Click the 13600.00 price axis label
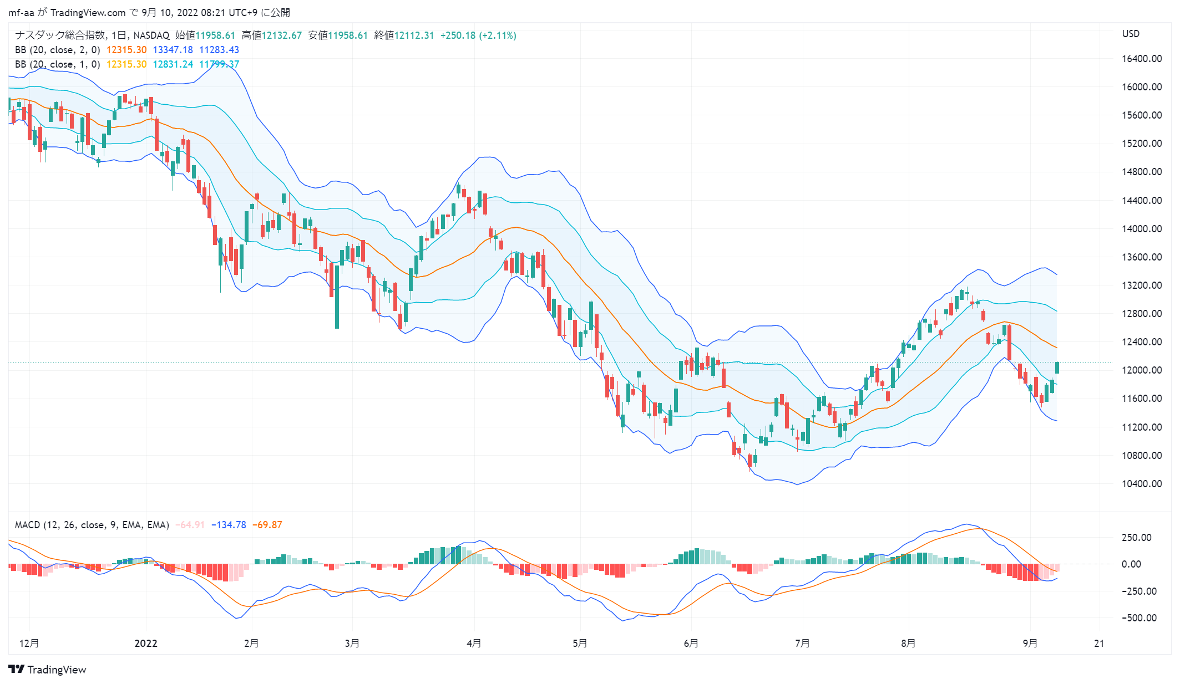 pos(1142,257)
